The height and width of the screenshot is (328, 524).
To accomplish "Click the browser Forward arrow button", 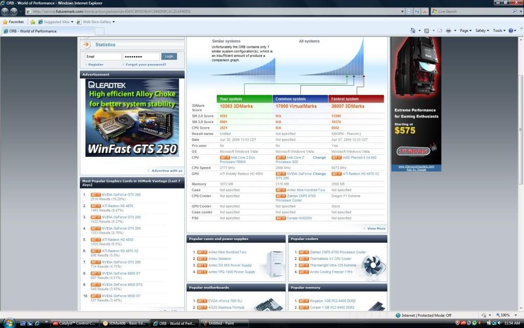I will [x=14, y=11].
